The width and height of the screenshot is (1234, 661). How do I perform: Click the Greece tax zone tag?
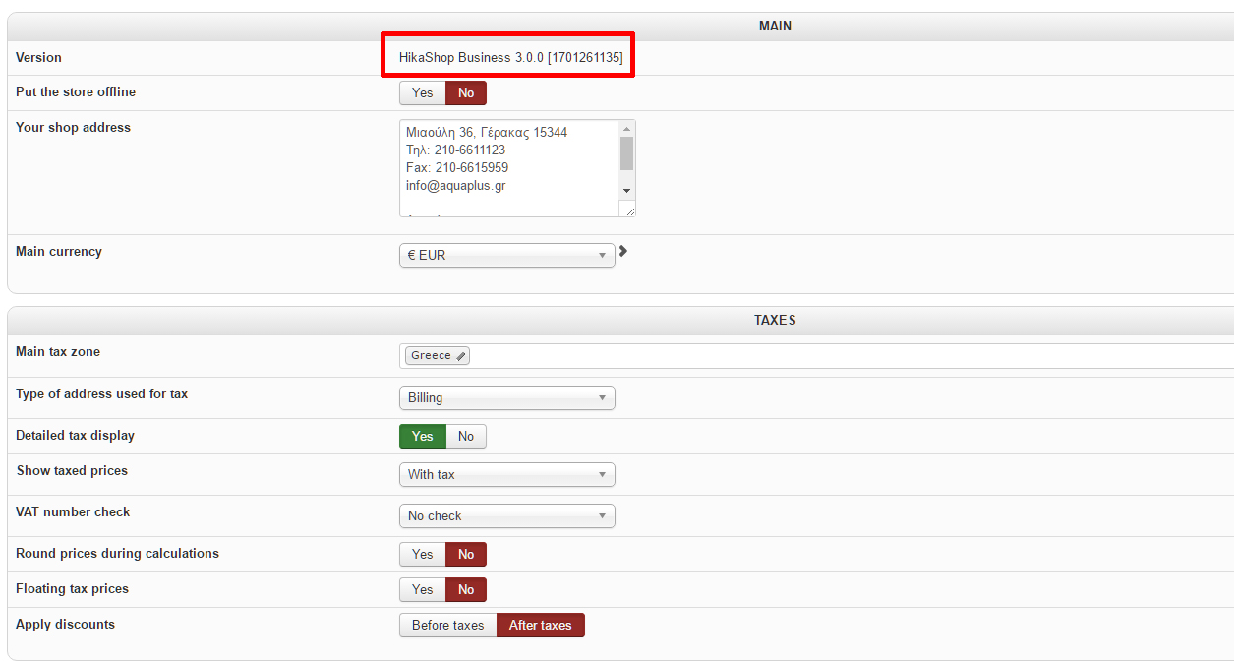437,356
